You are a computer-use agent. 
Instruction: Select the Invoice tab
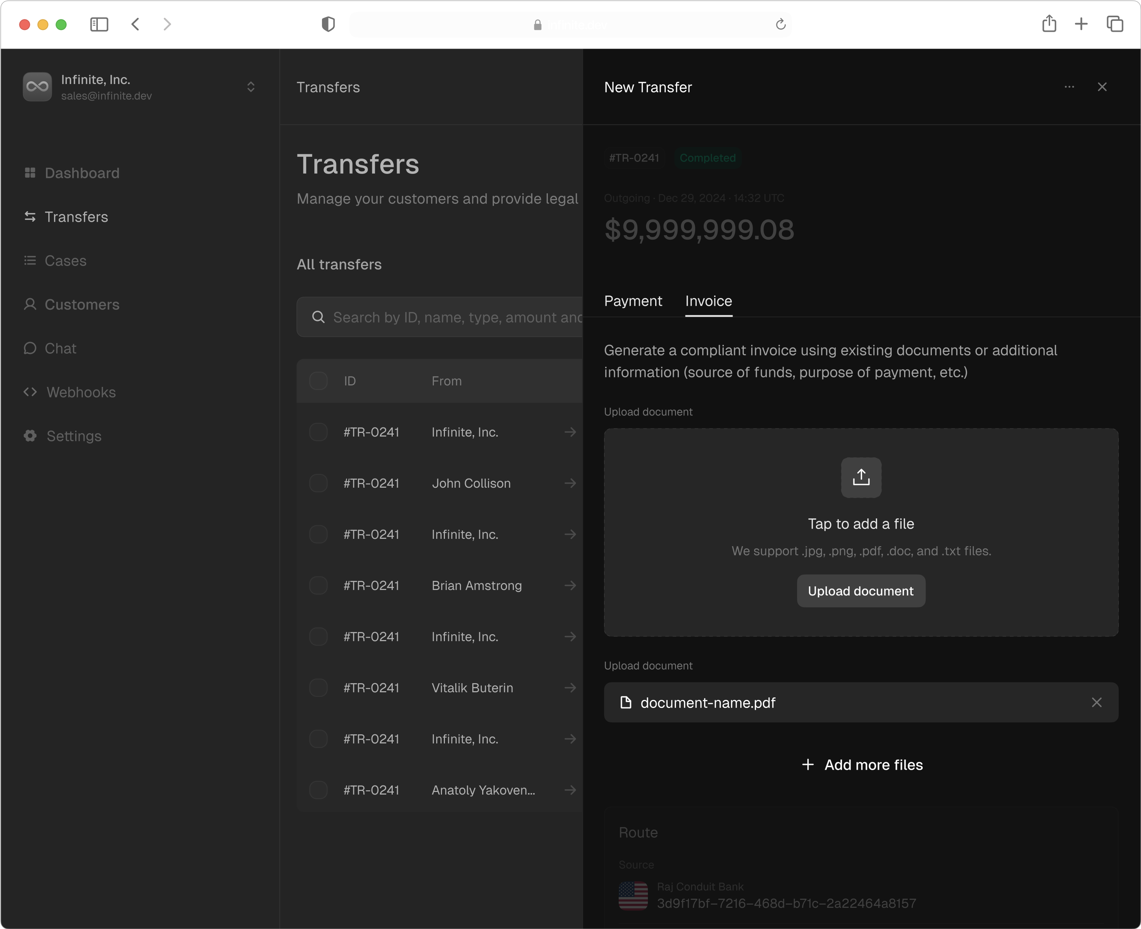tap(708, 301)
